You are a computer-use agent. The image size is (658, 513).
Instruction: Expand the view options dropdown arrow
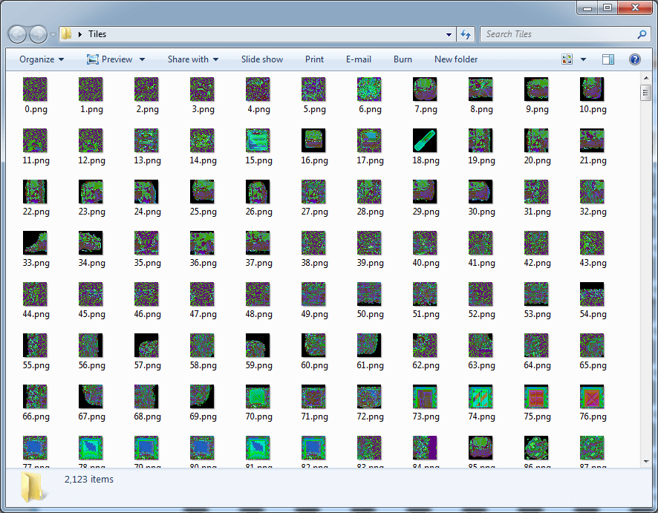pyautogui.click(x=584, y=59)
